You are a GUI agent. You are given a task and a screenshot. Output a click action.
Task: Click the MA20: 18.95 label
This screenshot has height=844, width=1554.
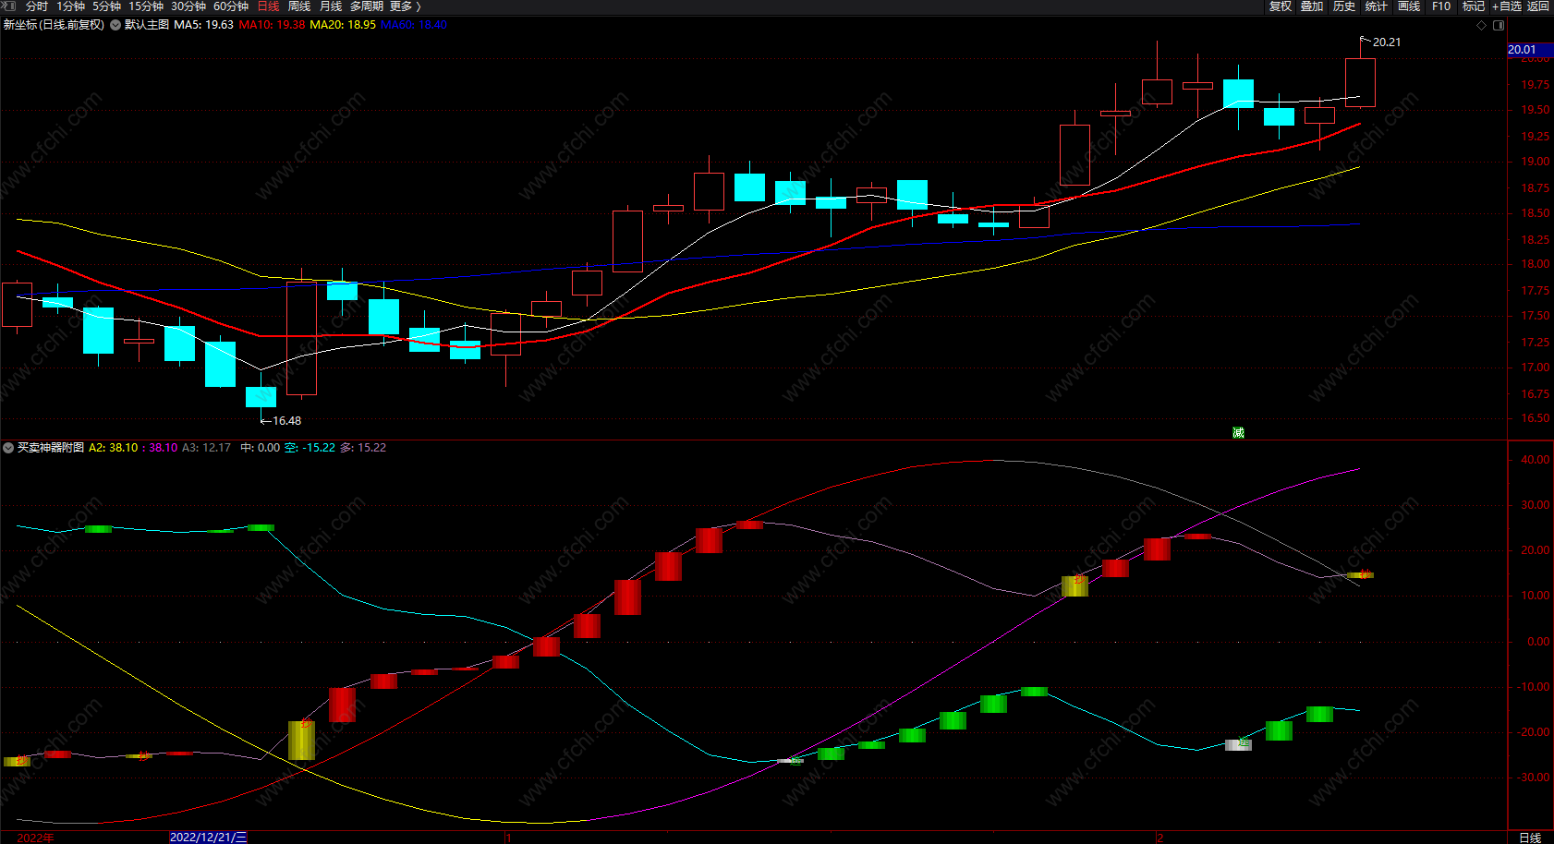[x=343, y=25]
